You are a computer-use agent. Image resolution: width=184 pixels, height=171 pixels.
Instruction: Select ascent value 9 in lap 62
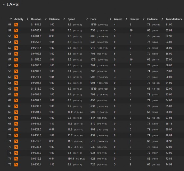tap(115, 89)
